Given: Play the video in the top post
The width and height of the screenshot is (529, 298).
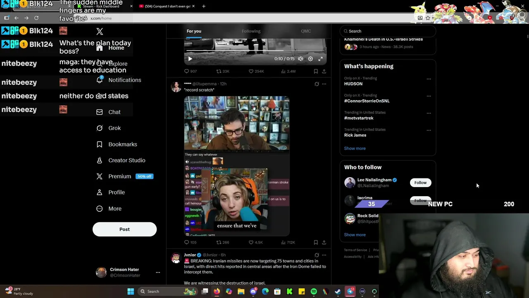Looking at the screenshot, I should coord(190,59).
